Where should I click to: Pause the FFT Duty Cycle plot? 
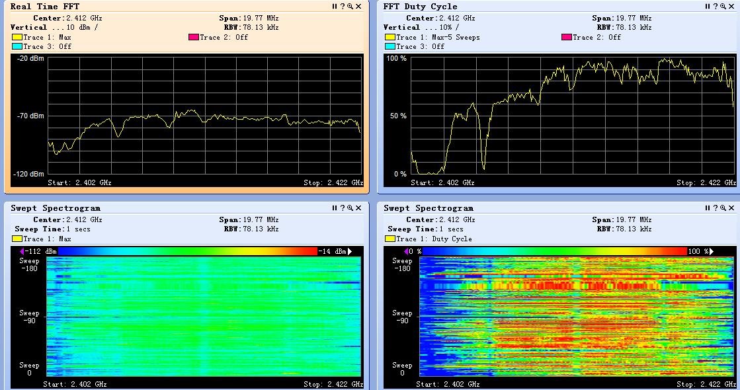click(708, 6)
